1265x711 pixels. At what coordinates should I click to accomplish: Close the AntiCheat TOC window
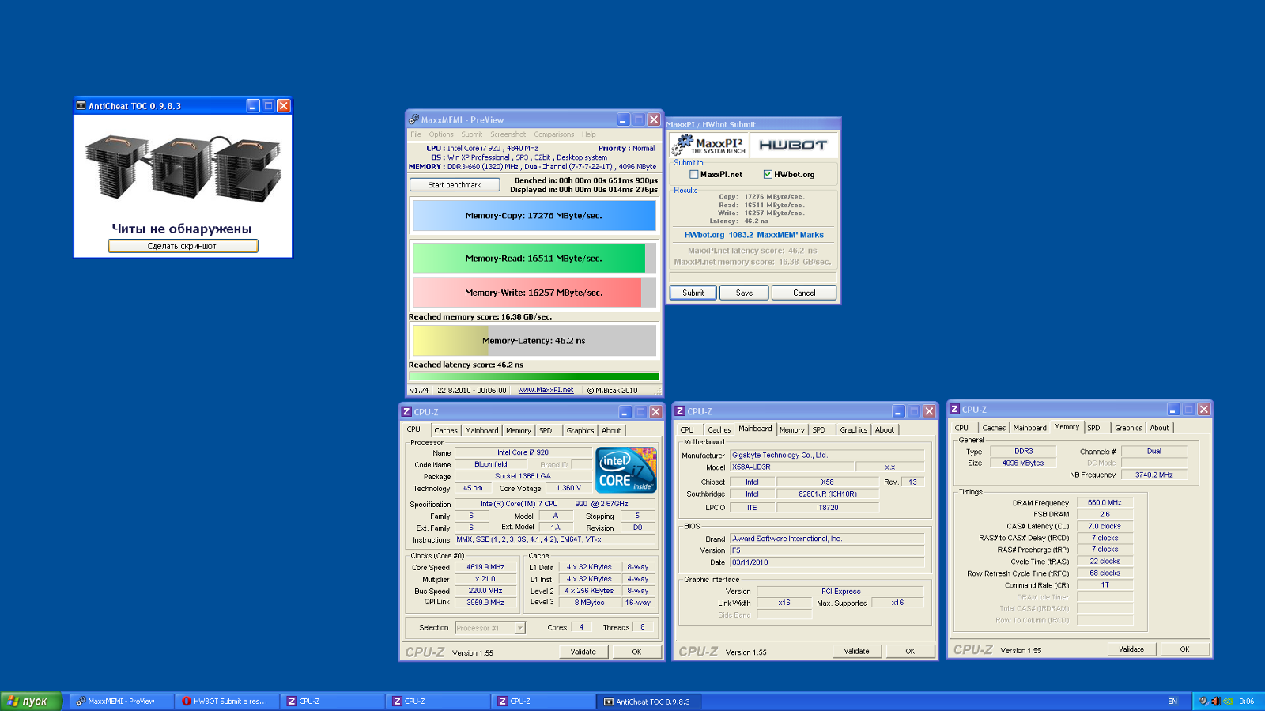tap(284, 105)
